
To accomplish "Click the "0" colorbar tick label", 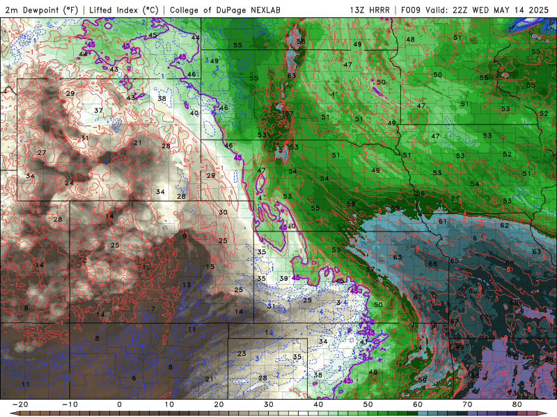I will pos(119,404).
